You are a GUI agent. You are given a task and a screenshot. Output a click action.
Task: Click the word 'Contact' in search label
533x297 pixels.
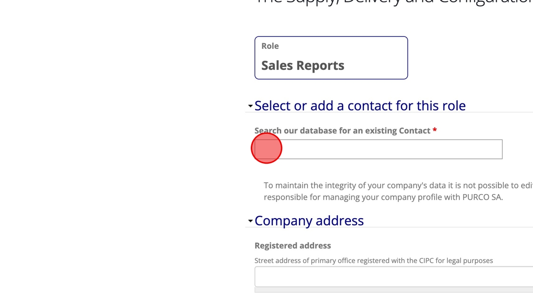point(415,131)
